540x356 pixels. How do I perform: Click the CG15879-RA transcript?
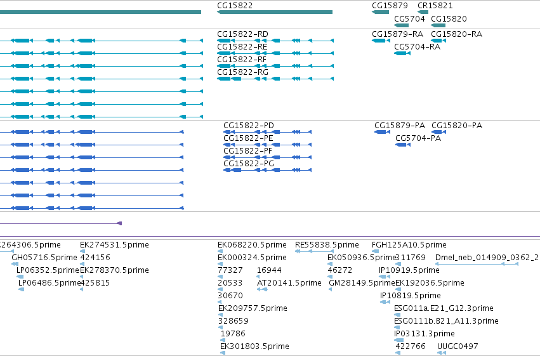point(381,41)
